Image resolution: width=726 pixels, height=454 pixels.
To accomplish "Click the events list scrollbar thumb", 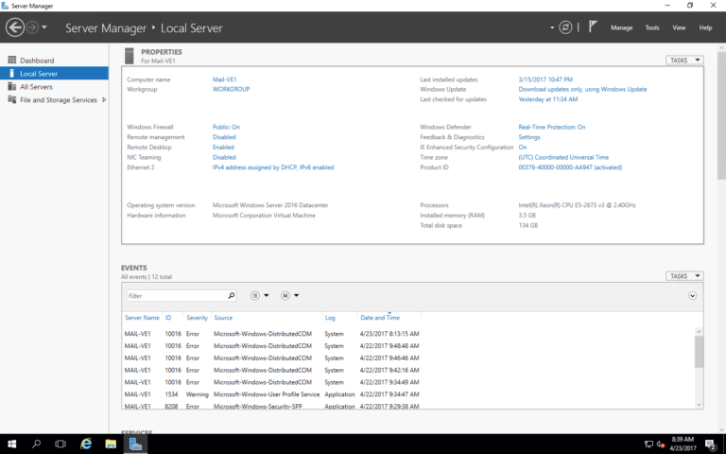I will tap(699, 352).
